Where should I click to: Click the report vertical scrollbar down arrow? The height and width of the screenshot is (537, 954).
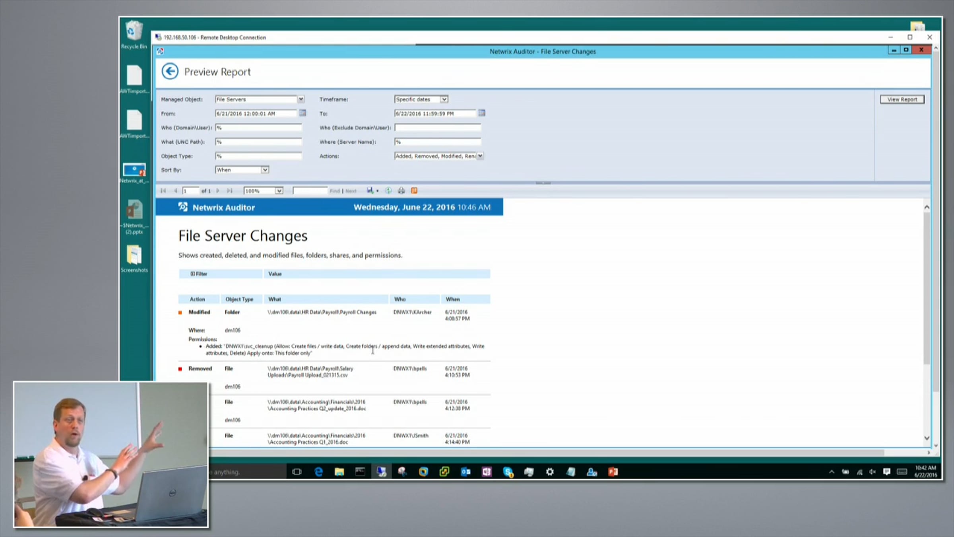927,438
